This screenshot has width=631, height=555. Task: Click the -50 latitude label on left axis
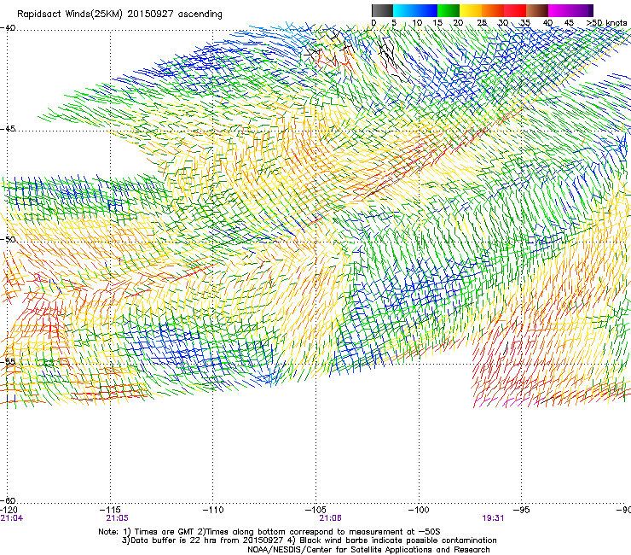coord(8,239)
